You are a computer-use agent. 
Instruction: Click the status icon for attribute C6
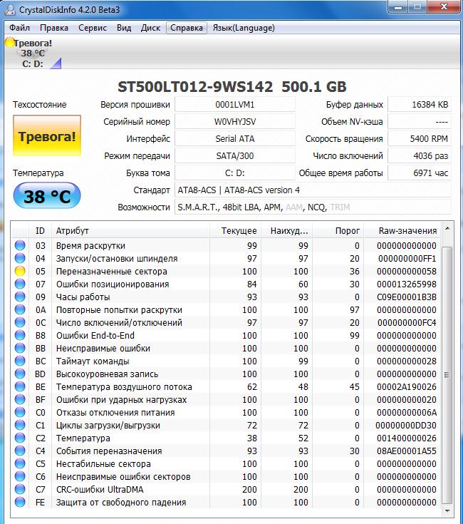[x=20, y=476]
